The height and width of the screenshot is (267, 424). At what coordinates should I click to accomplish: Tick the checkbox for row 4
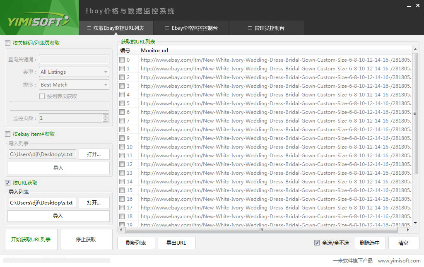(x=122, y=94)
